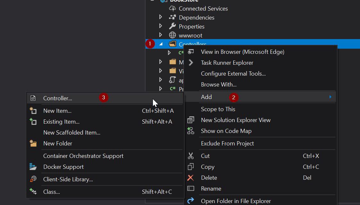Image resolution: width=360 pixels, height=205 pixels.
Task: Collapse the Controllers folder tree node
Action: (161, 44)
